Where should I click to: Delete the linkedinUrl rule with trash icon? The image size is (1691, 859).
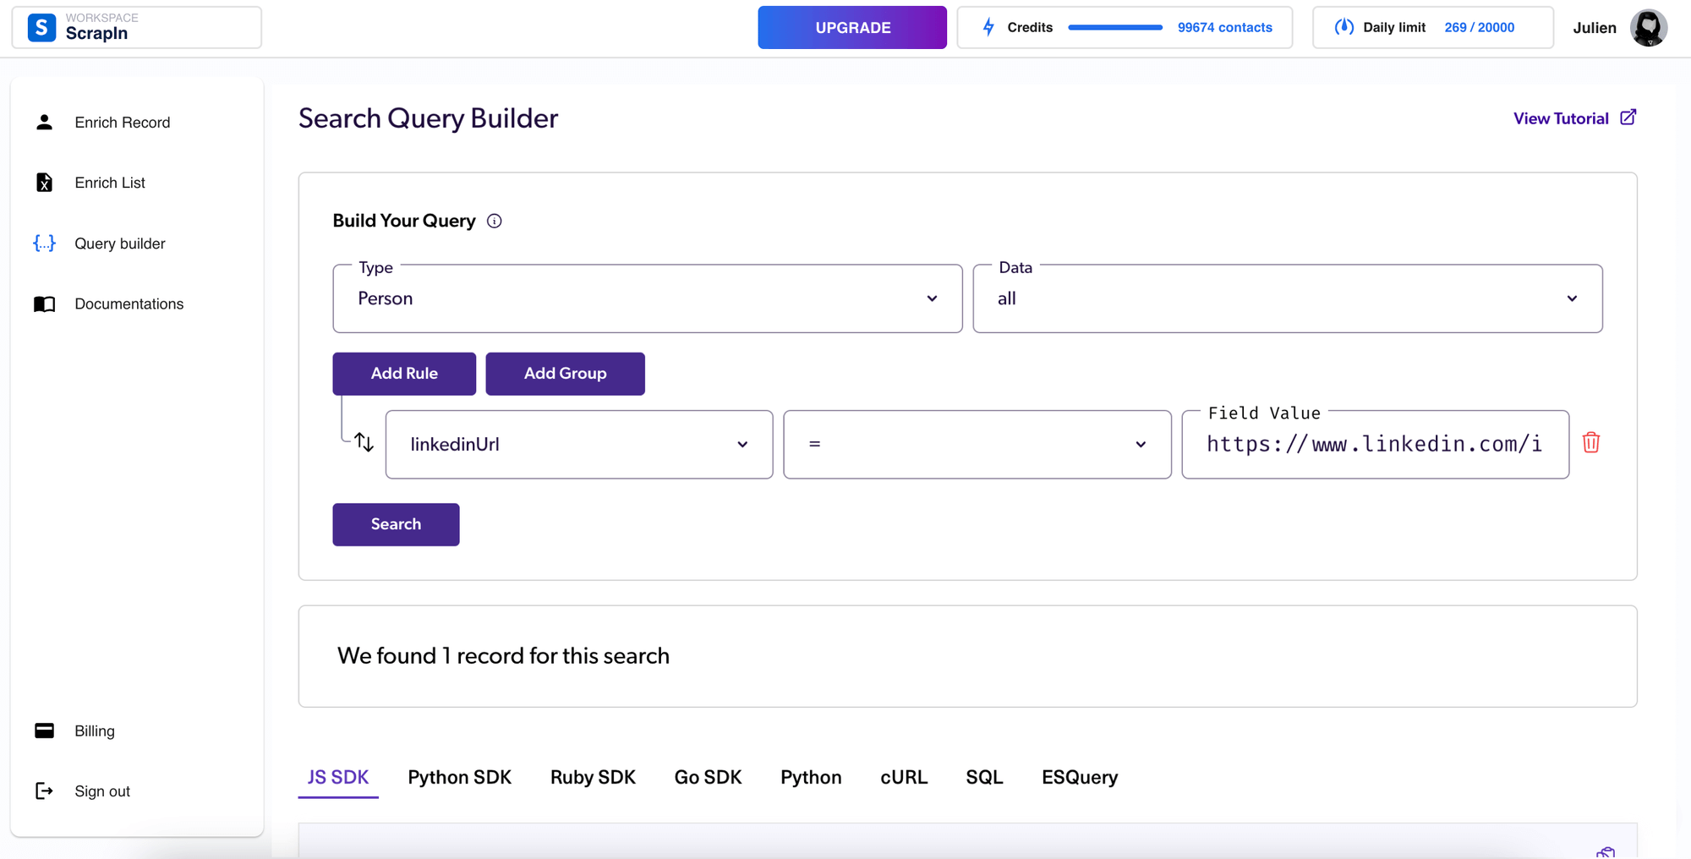pos(1590,442)
